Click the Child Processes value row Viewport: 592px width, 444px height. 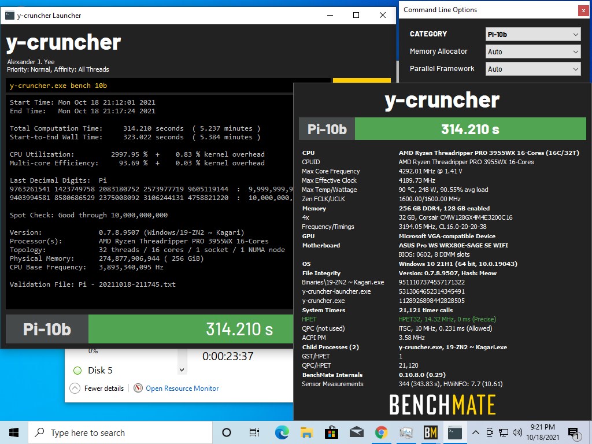tap(453, 347)
